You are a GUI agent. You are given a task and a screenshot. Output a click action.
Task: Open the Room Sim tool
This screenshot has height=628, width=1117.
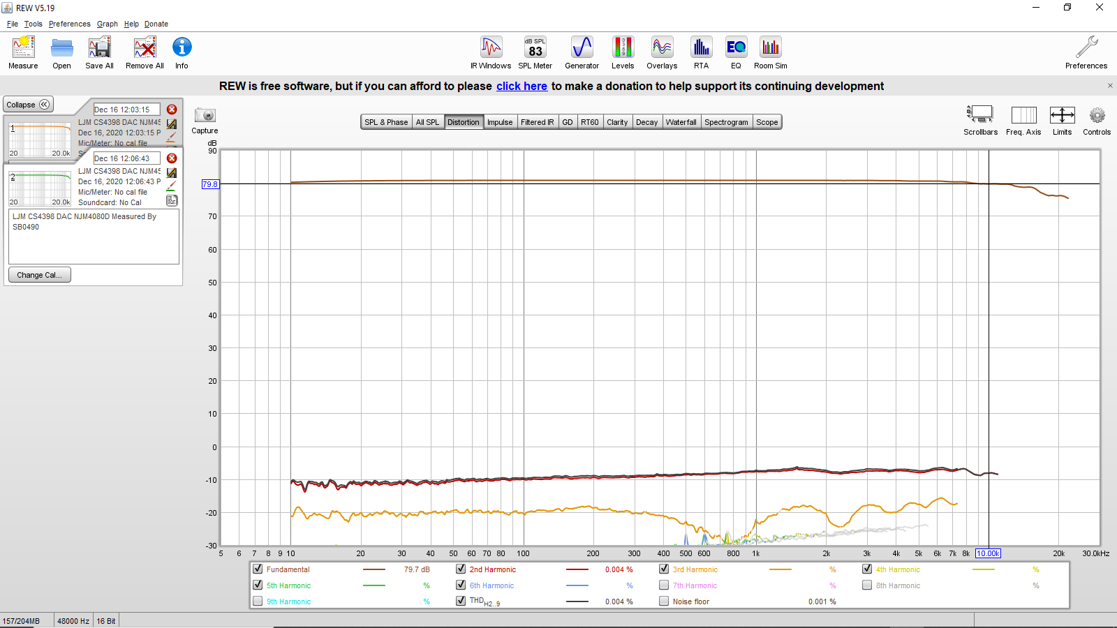(770, 53)
